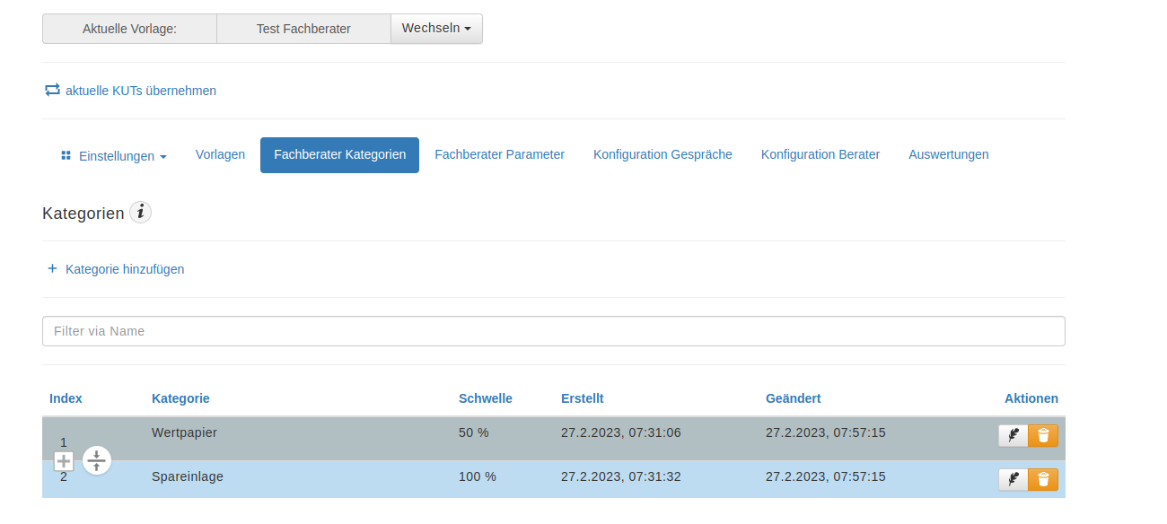The image size is (1167, 524).
Task: Click the plus move handle icon
Action: 64,461
